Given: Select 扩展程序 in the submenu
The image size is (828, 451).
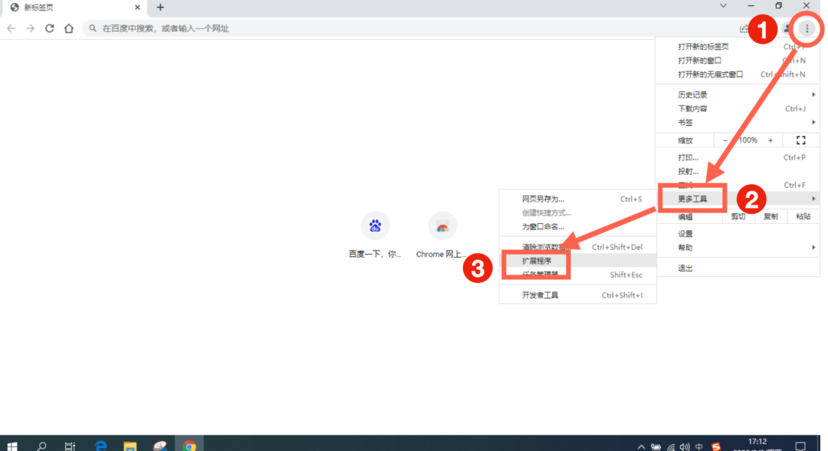Looking at the screenshot, I should (537, 261).
